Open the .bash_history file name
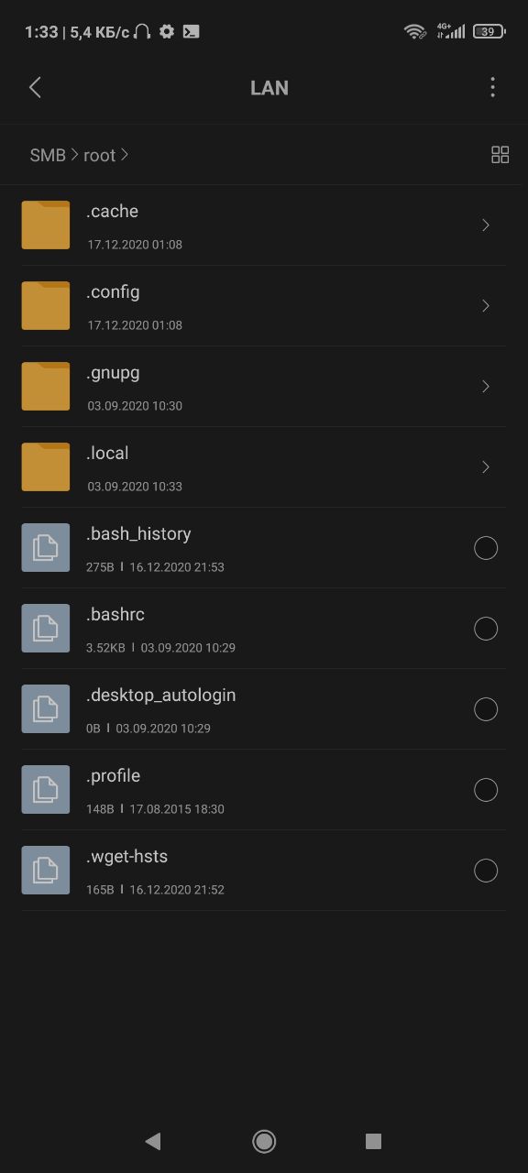Image resolution: width=528 pixels, height=1173 pixels. [x=139, y=534]
